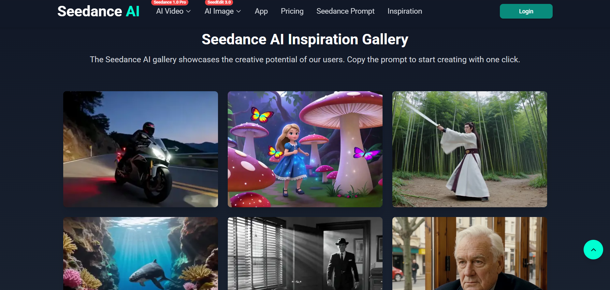This screenshot has width=610, height=290.
Task: Expand the AI Video dropdown chevron
Action: click(188, 11)
